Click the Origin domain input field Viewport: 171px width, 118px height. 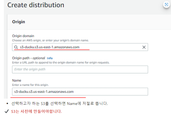coord(80,47)
